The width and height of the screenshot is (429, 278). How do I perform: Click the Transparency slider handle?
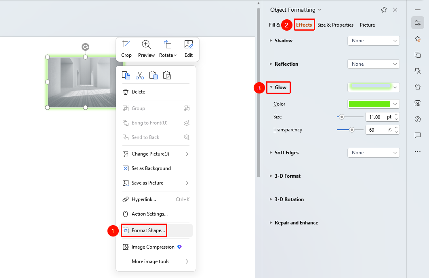point(352,130)
